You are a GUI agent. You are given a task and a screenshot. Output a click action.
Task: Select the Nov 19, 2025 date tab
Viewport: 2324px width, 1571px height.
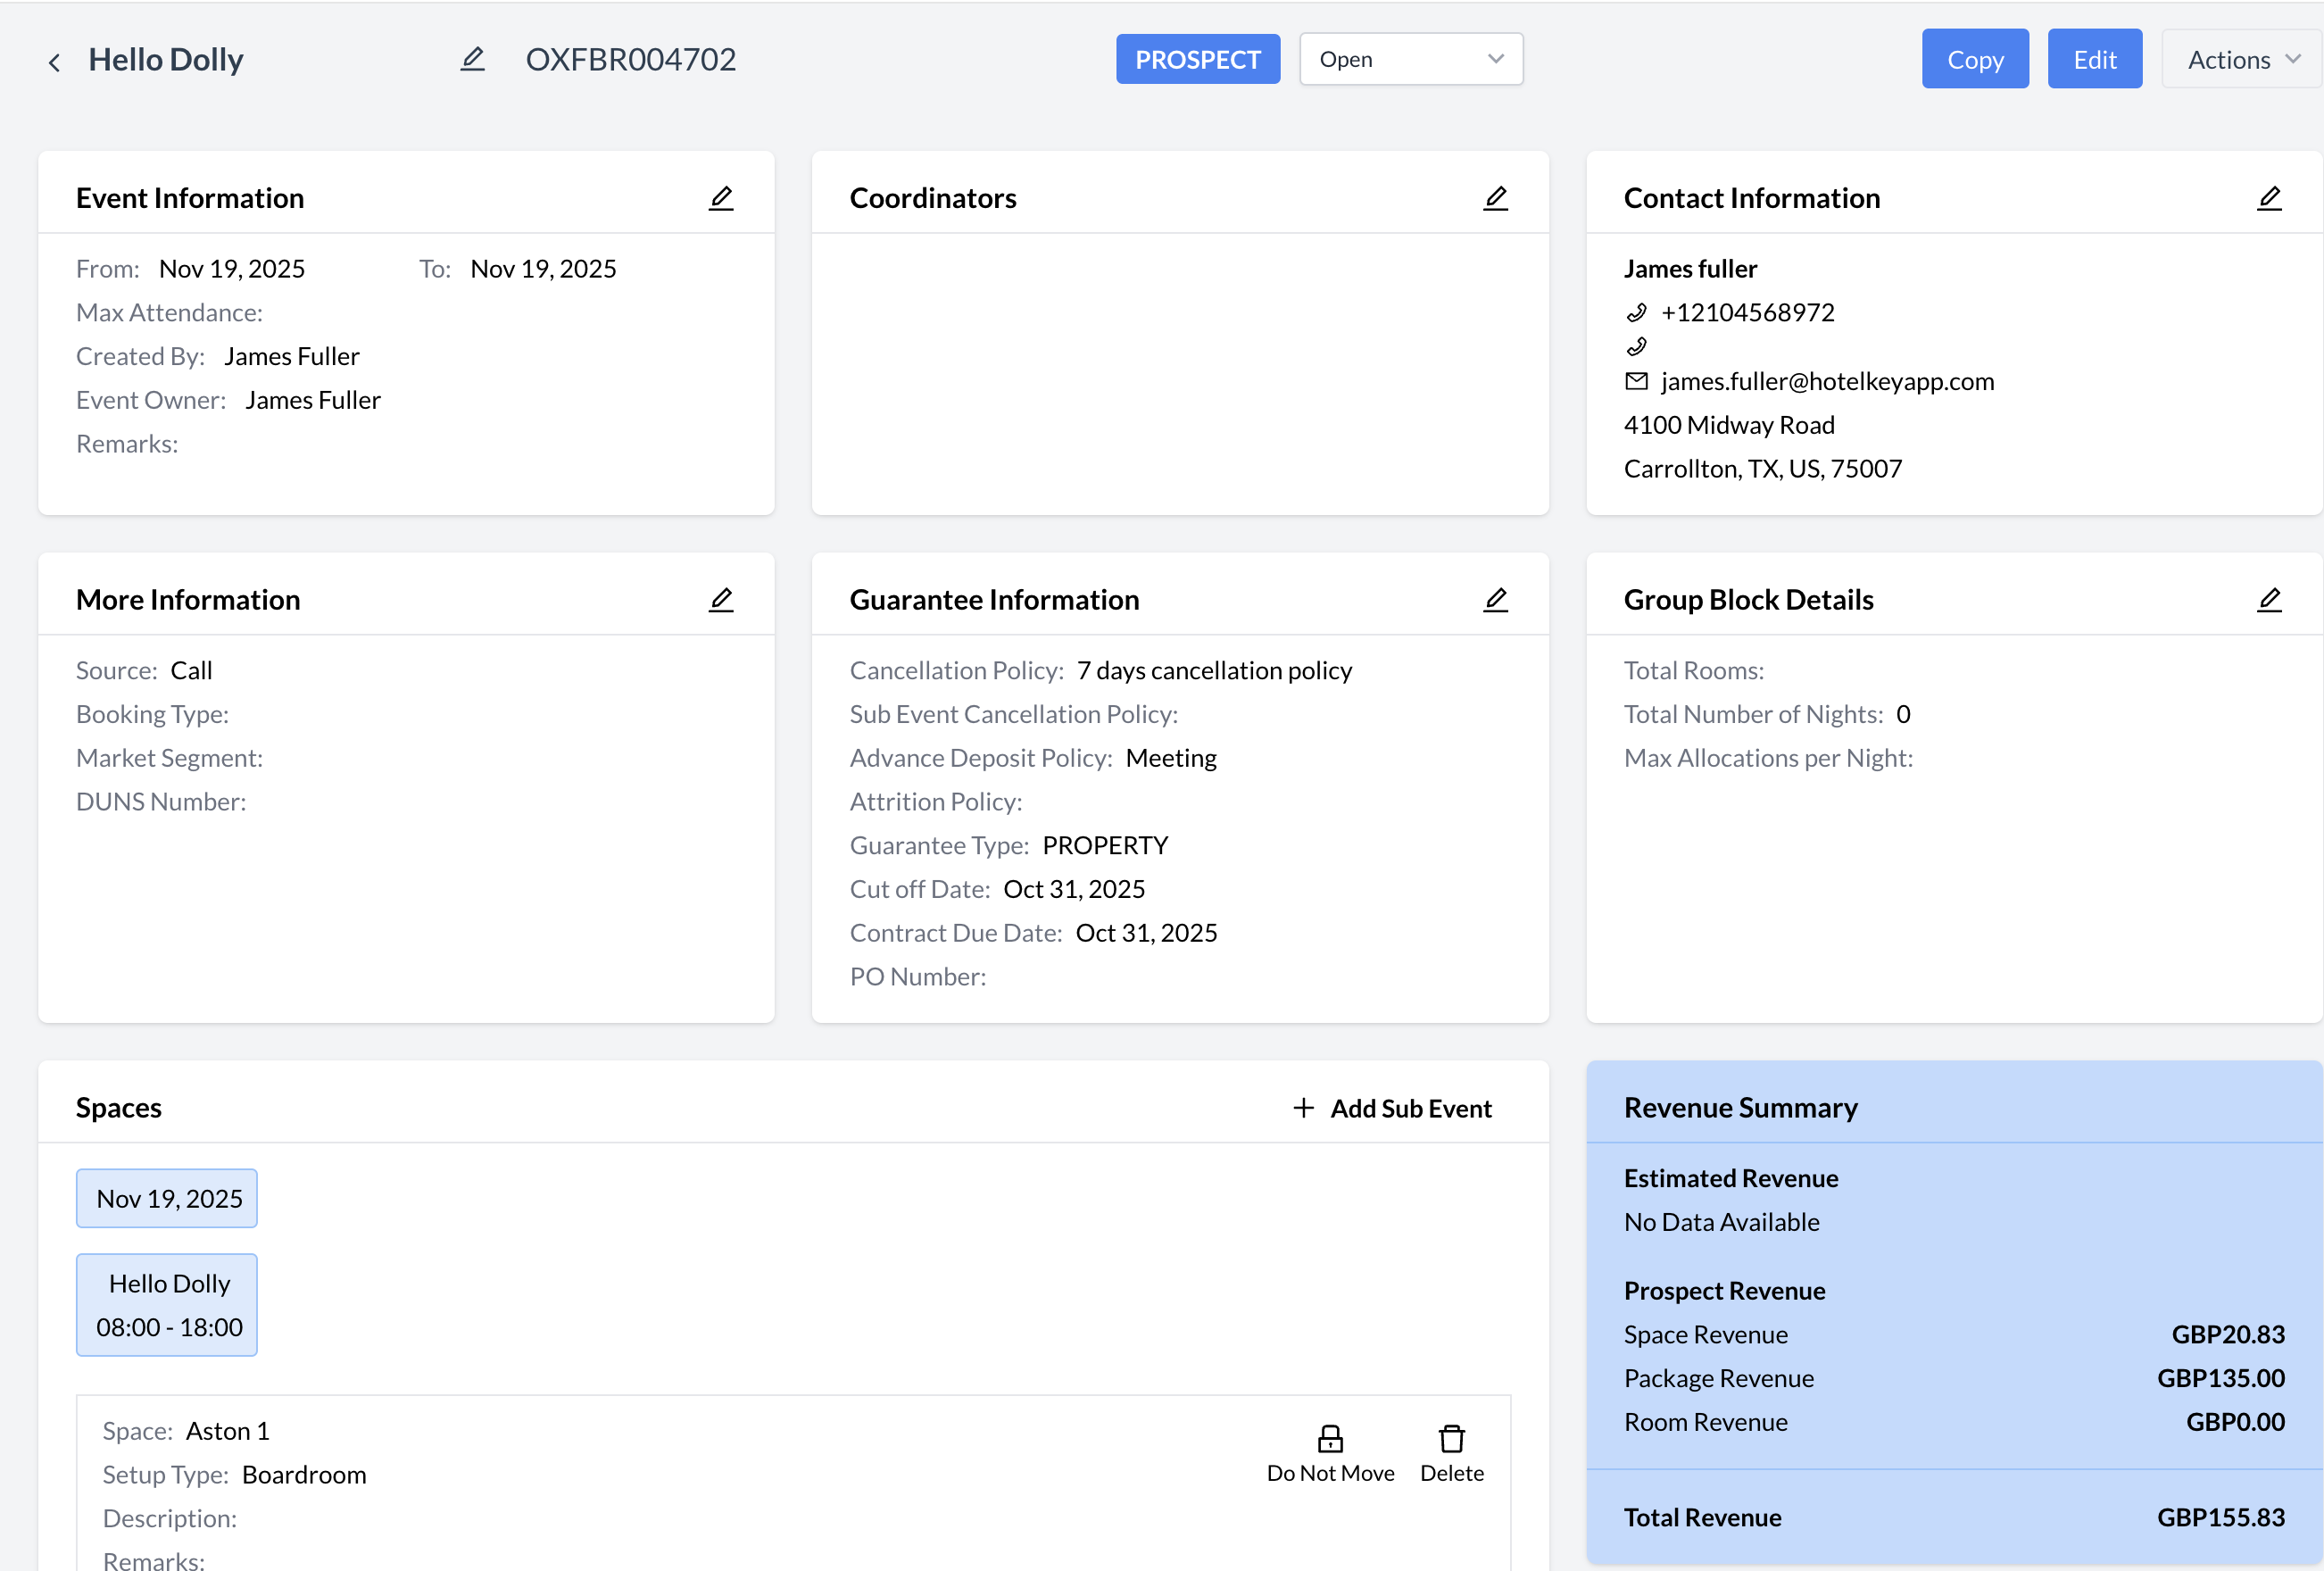(168, 1198)
